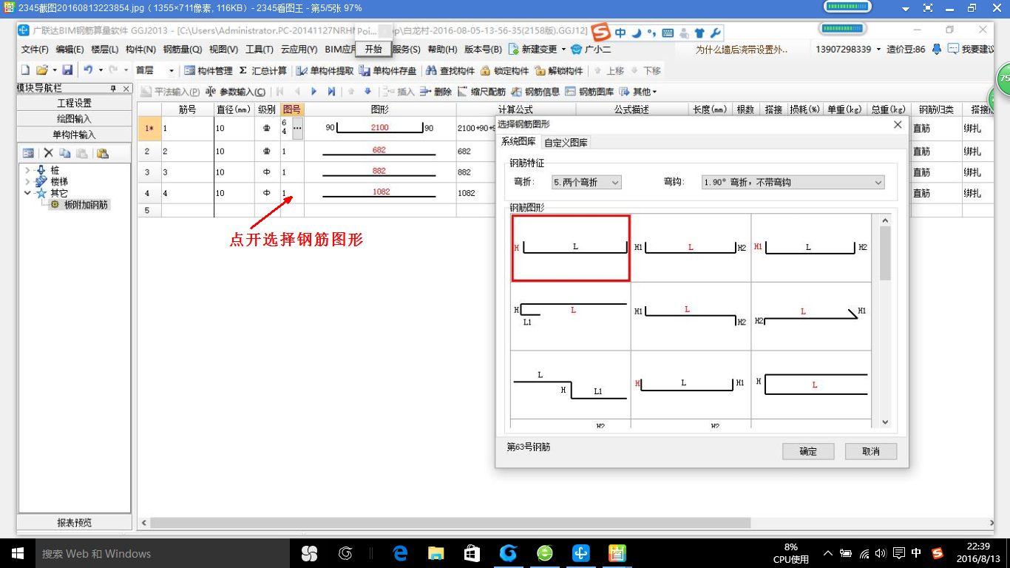Select the H1-L-H2 red L rebar shape
The image size is (1010, 568).
pyautogui.click(x=691, y=248)
